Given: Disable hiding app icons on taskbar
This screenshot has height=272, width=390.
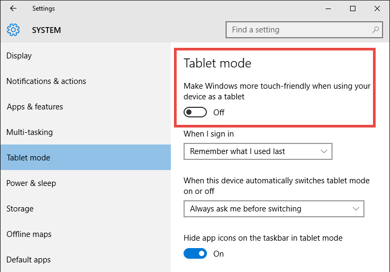Looking at the screenshot, I should click(x=195, y=253).
